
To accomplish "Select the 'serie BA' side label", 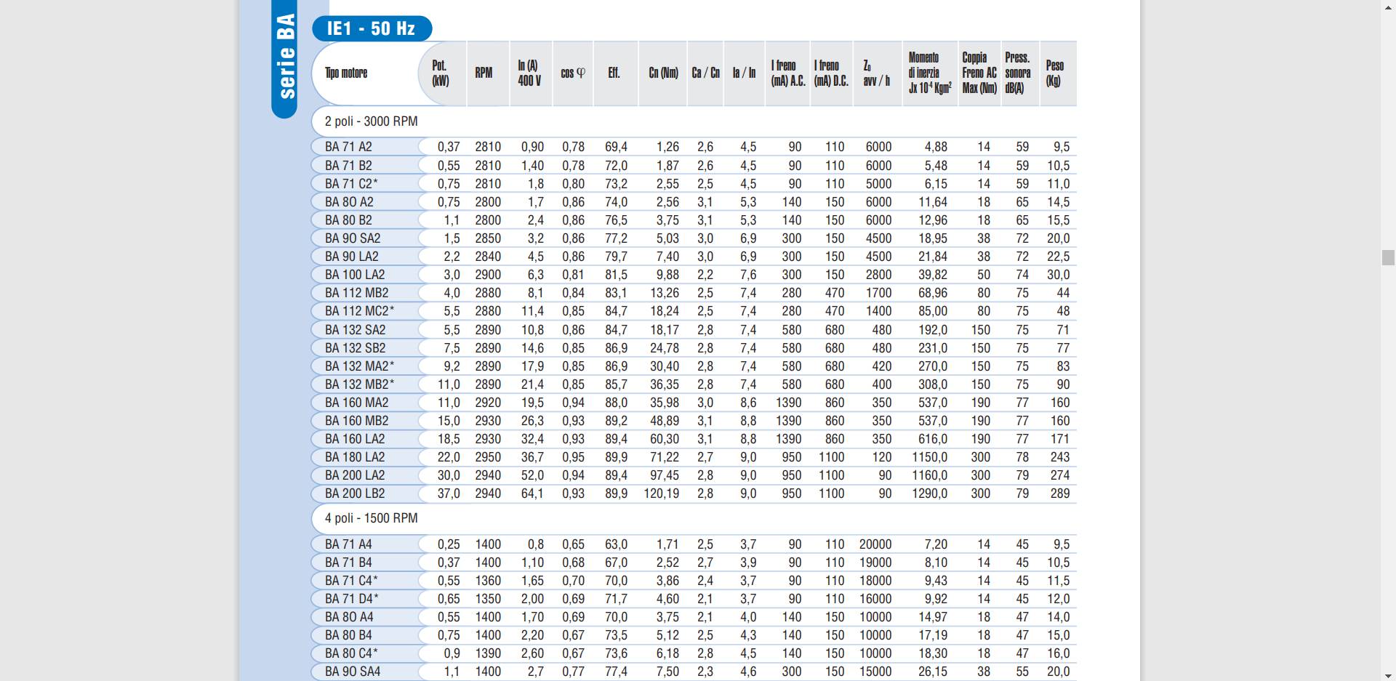I will point(285,58).
